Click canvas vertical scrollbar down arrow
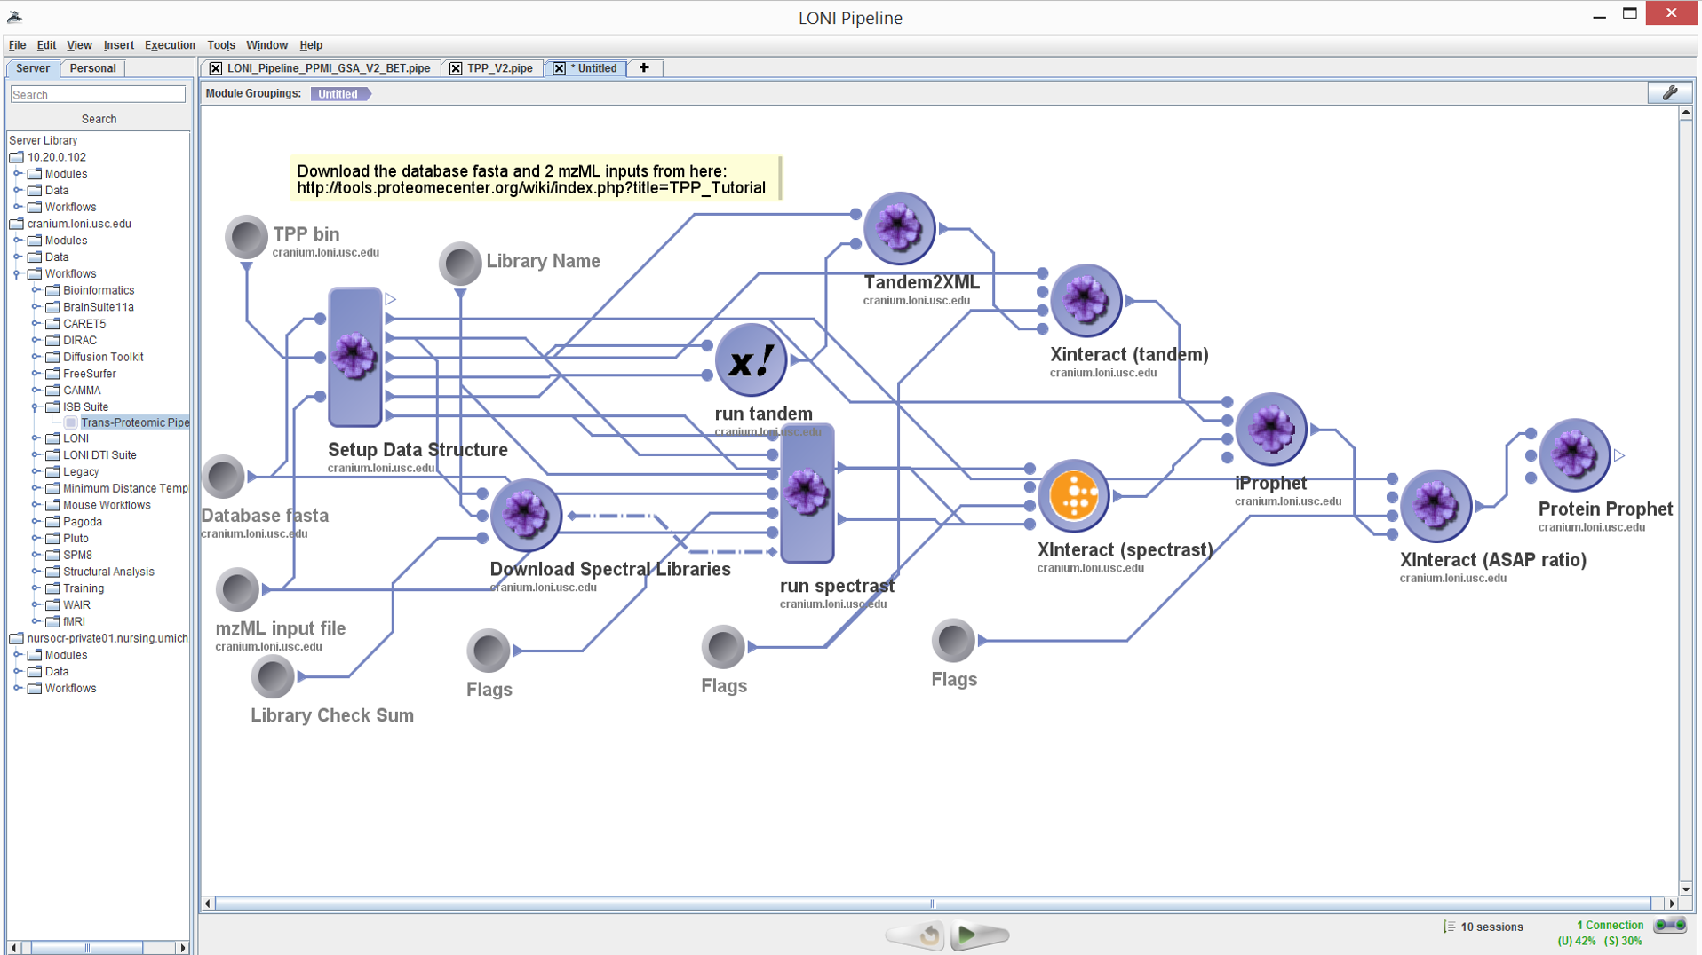The height and width of the screenshot is (955, 1702). (x=1685, y=888)
